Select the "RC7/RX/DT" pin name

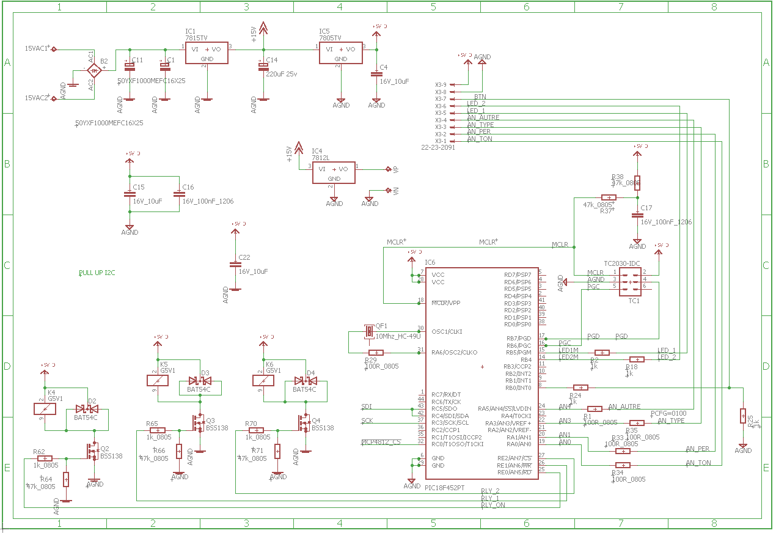point(446,394)
